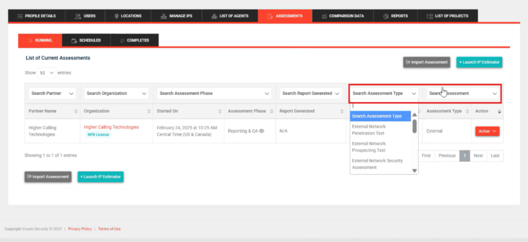The width and height of the screenshot is (528, 242).
Task: Open the Search Report Generated dropdown
Action: click(x=311, y=93)
